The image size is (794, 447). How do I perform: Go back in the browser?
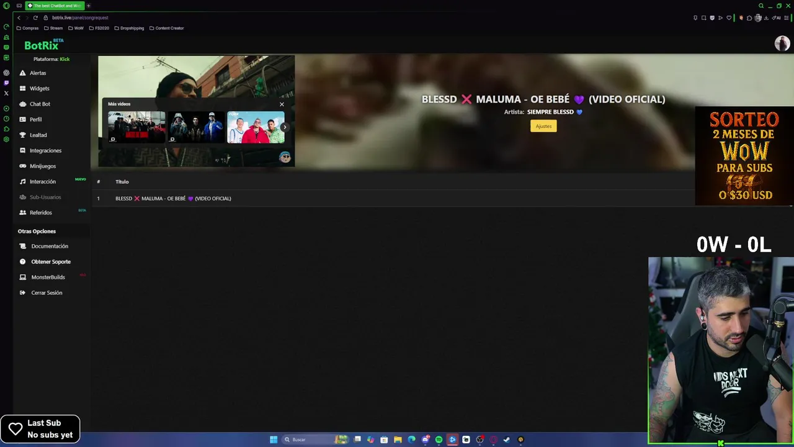19,17
